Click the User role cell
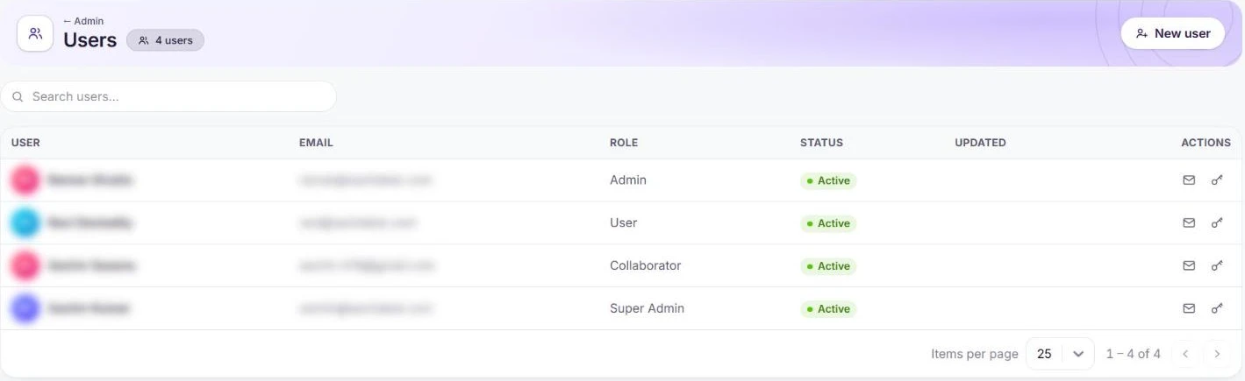 624,222
